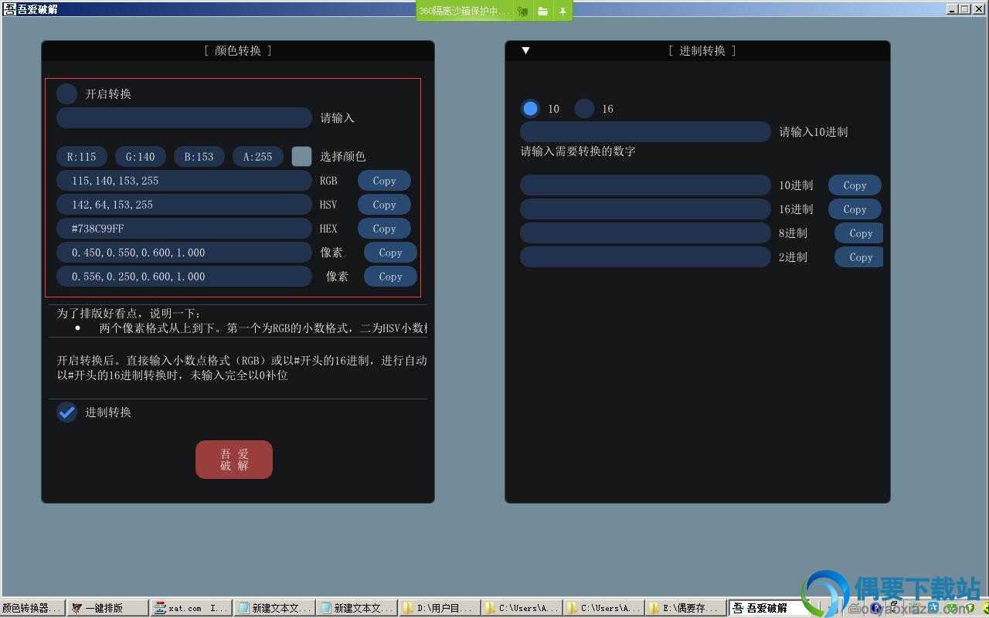Click the A:255 alpha value box

(258, 157)
